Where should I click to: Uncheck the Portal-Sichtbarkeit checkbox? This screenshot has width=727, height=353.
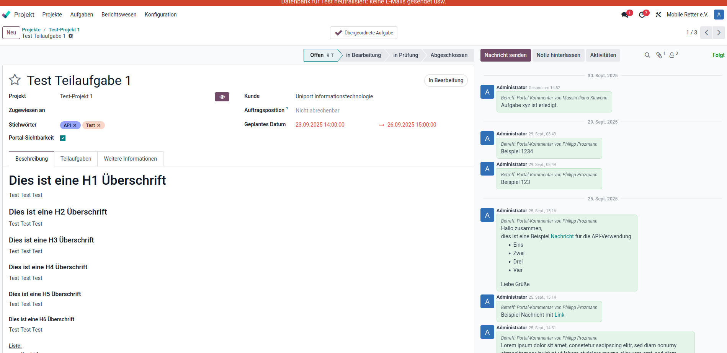(x=63, y=138)
